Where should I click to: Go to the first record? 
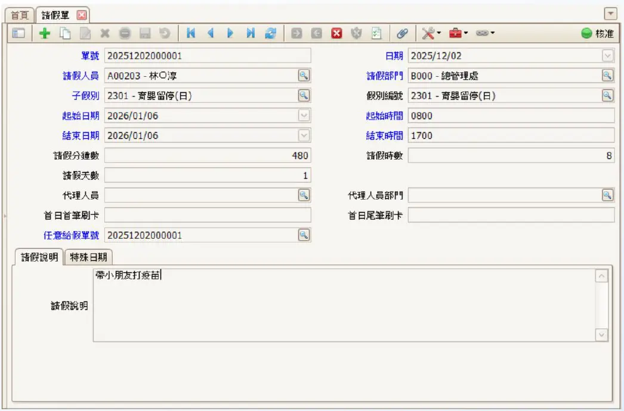coord(191,34)
